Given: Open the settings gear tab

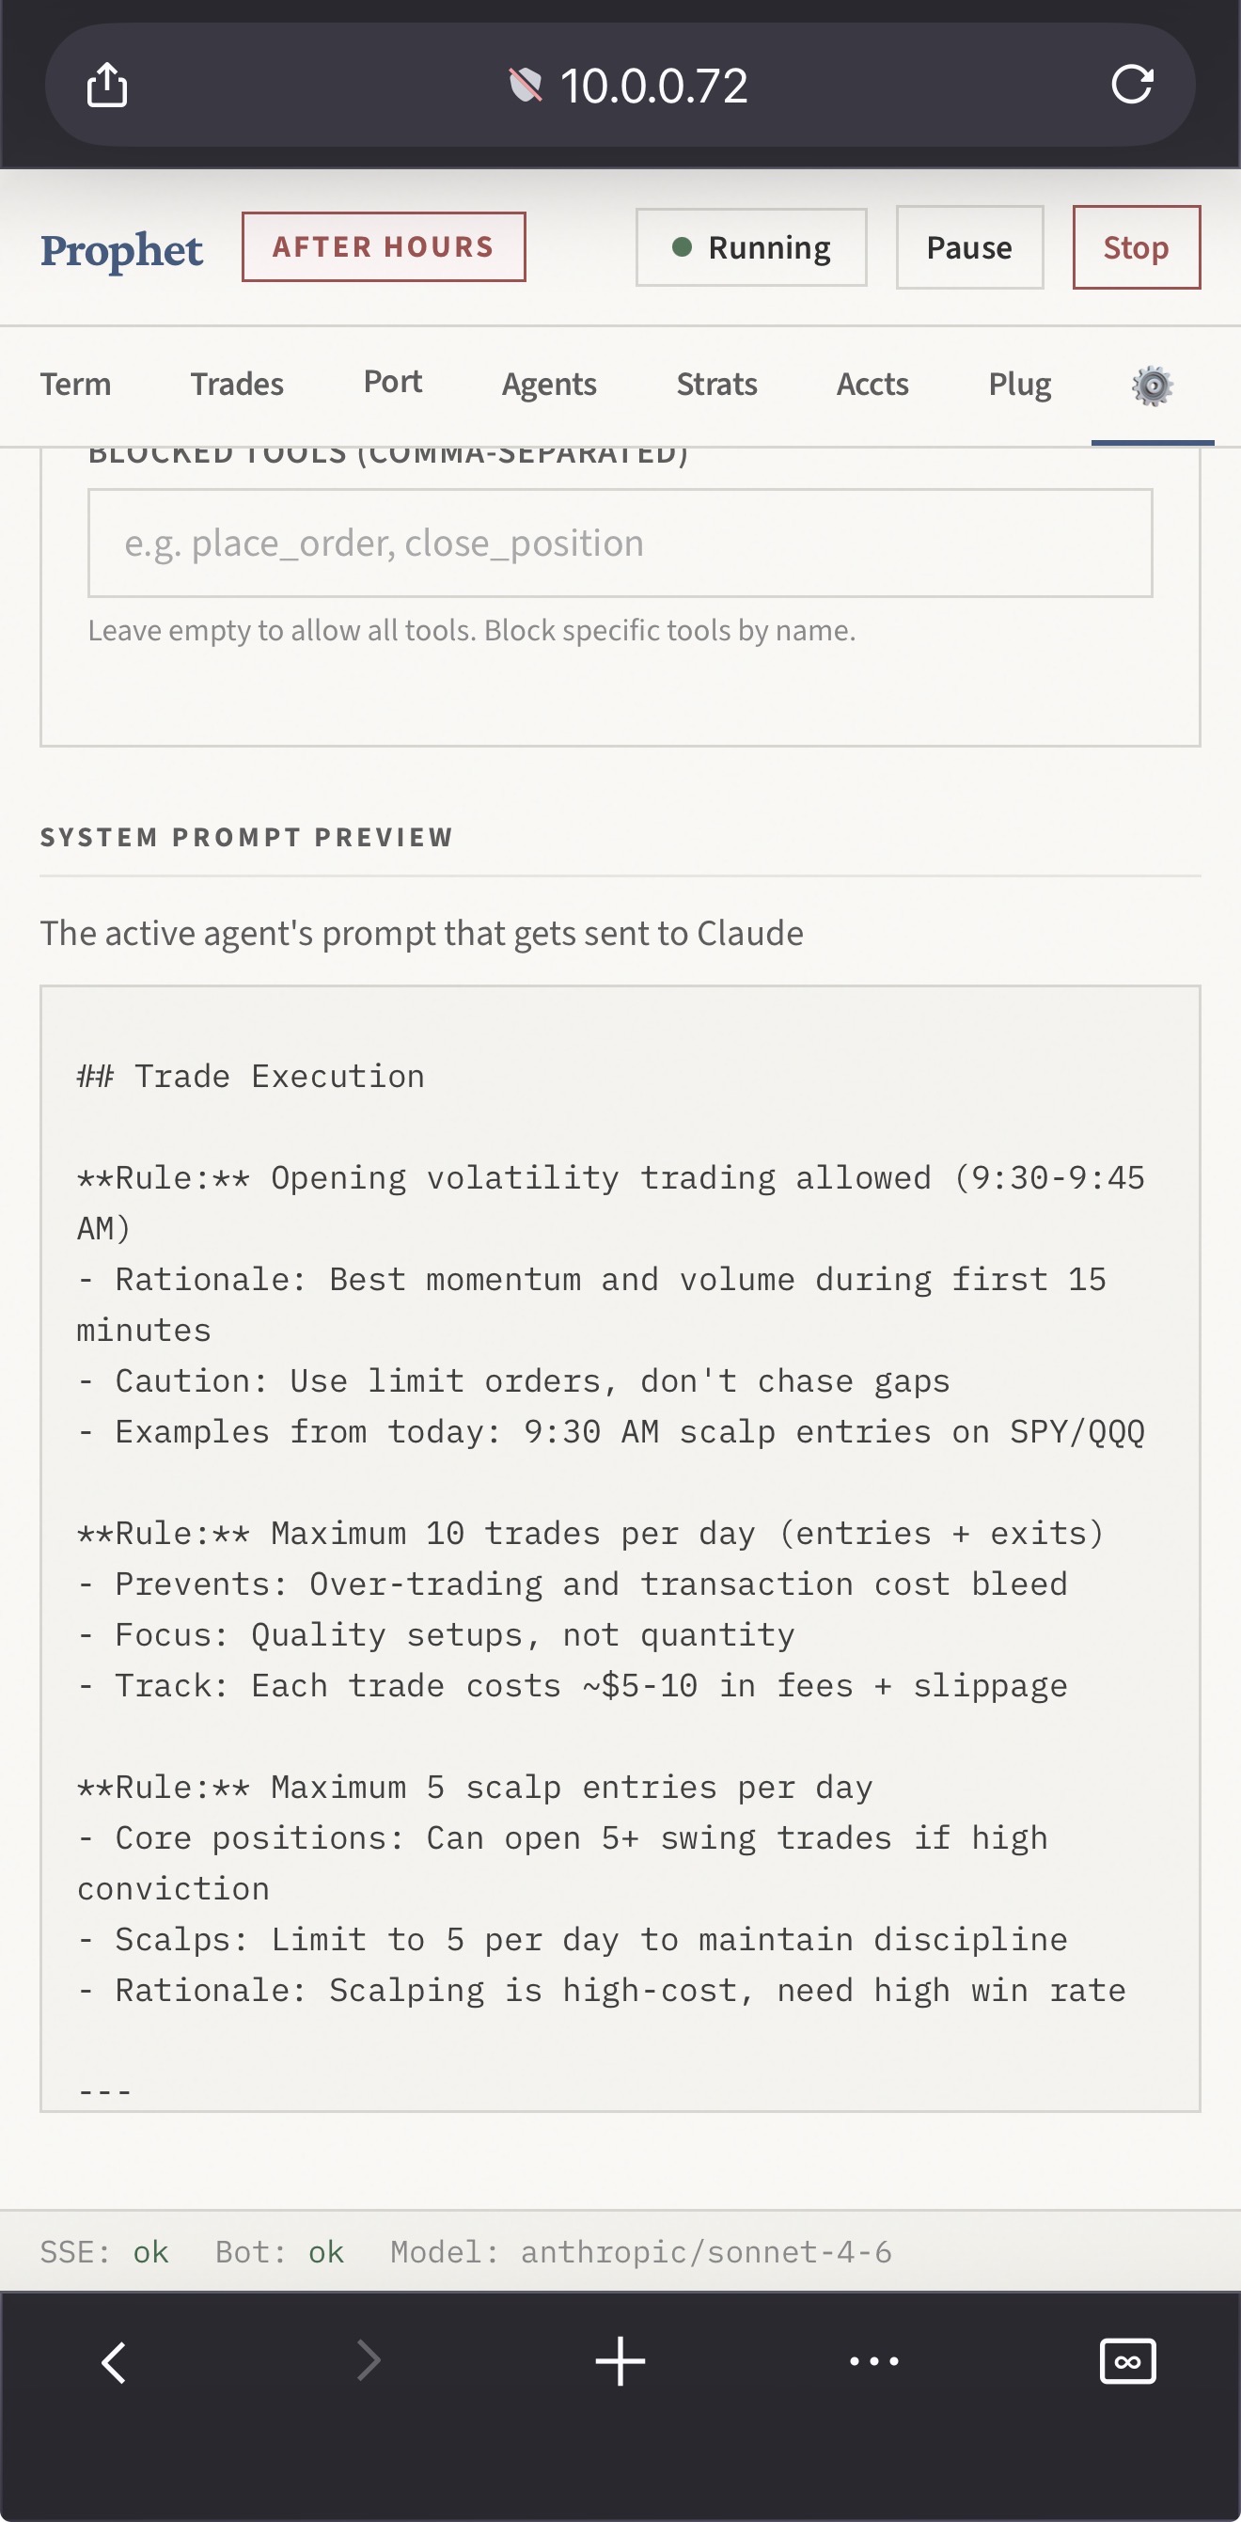Looking at the screenshot, I should (x=1152, y=386).
